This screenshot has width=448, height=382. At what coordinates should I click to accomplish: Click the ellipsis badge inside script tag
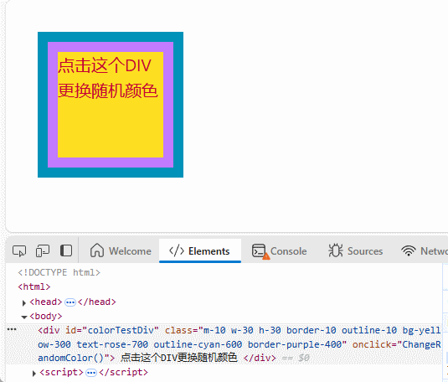click(91, 373)
